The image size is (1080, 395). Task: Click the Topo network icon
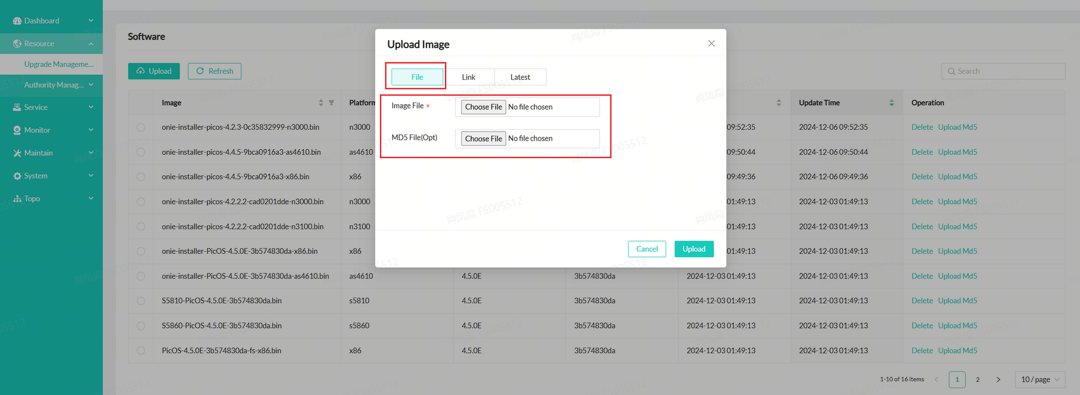tap(17, 199)
